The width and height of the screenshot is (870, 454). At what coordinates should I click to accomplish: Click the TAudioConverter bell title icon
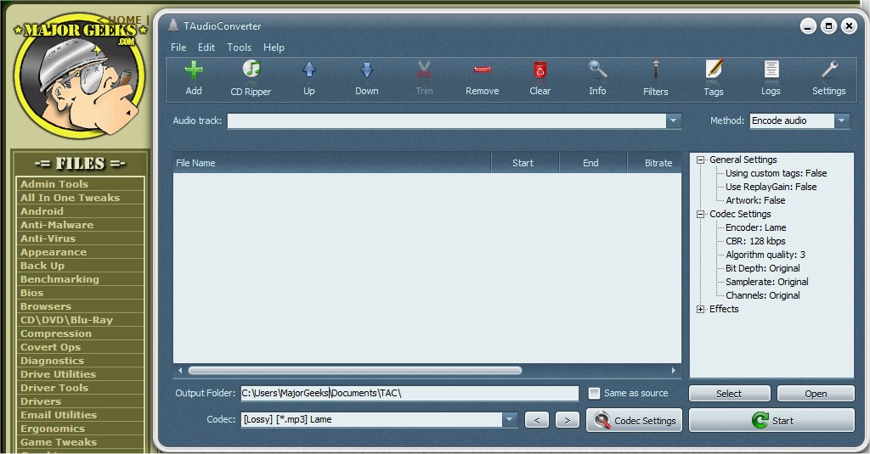point(173,25)
